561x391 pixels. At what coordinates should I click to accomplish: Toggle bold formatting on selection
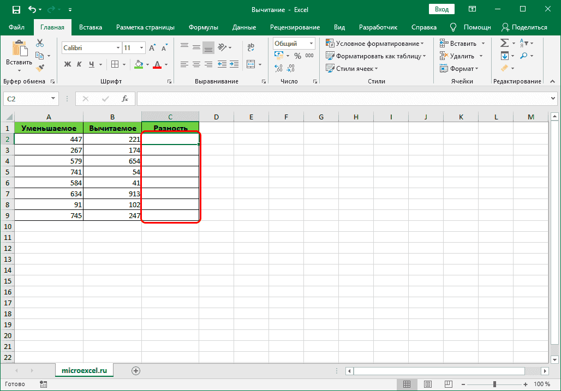67,64
